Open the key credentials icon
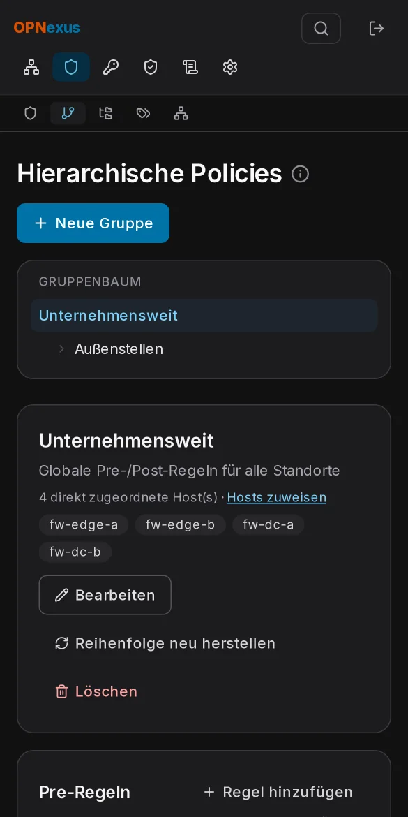408x817 pixels. [111, 67]
